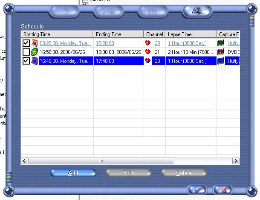Screen dimensions: 260x200
Task: Enable the 16:50:00, 2006/06/26 schedule checkbox
Action: (x=26, y=52)
